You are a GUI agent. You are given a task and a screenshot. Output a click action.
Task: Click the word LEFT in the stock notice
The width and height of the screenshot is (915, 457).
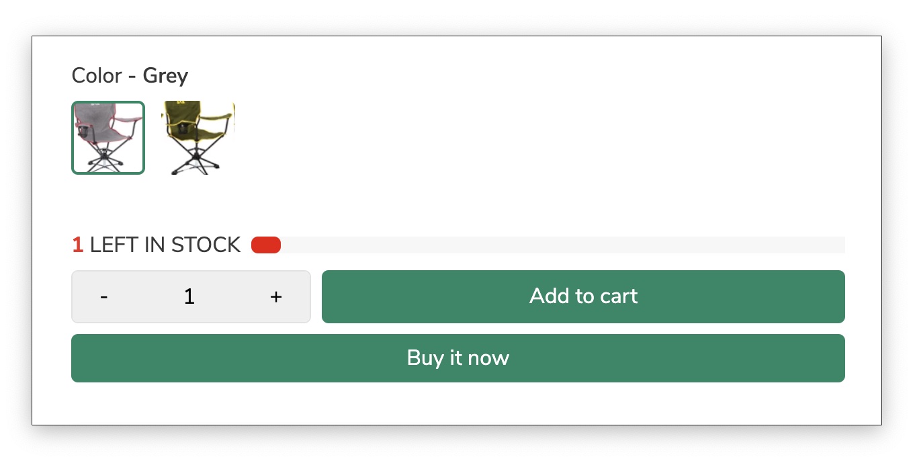(x=114, y=245)
